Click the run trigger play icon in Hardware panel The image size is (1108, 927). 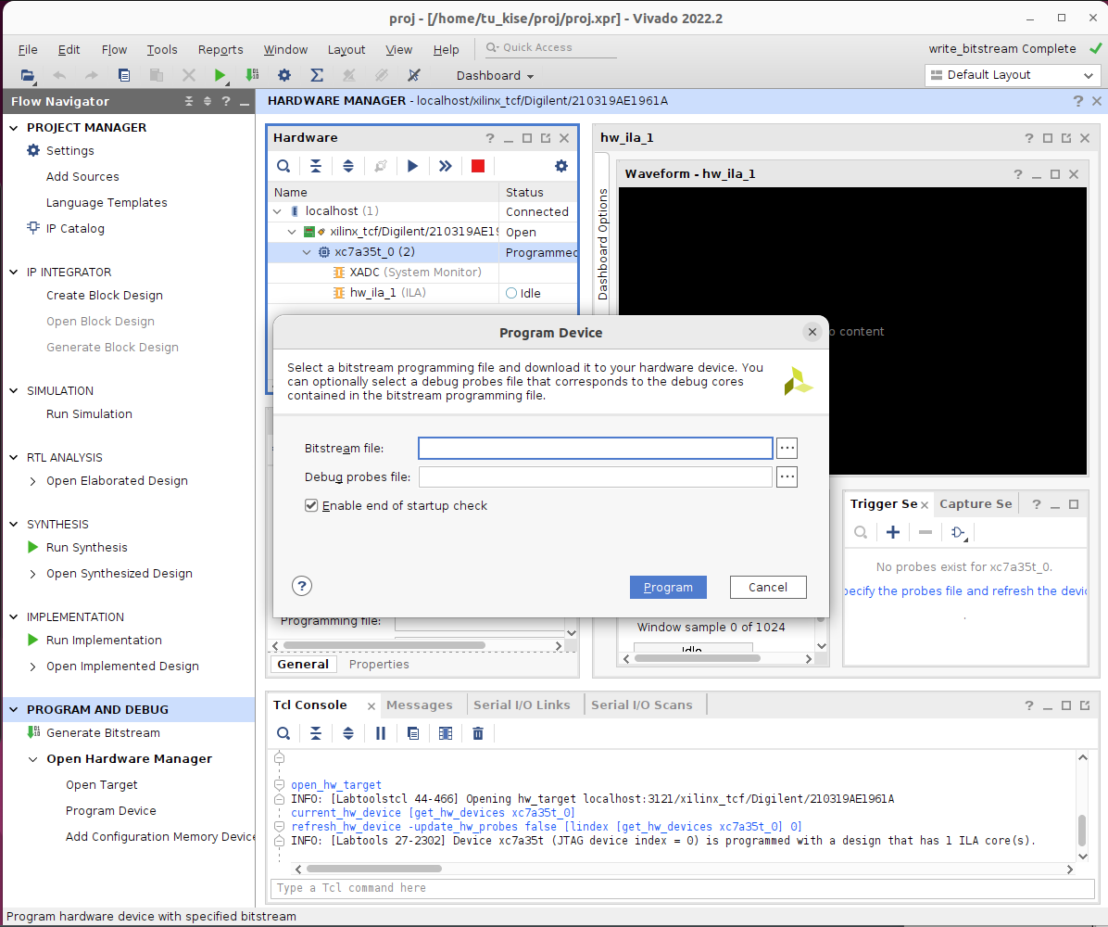tap(413, 166)
